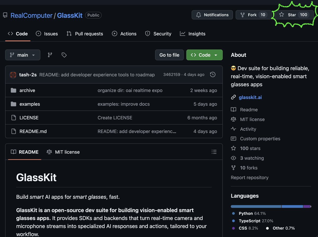Click the book icon next to Readme

point(233,110)
